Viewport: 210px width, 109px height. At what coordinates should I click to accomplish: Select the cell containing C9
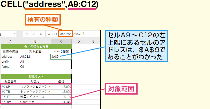(35, 66)
